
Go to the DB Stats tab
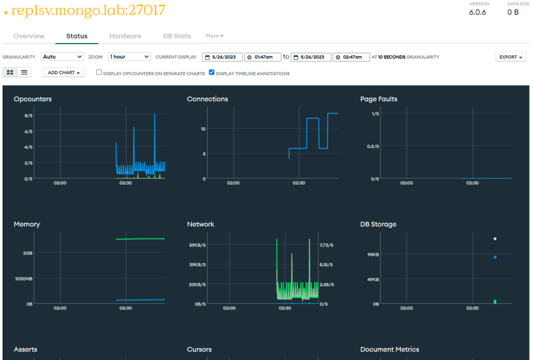pyautogui.click(x=177, y=36)
